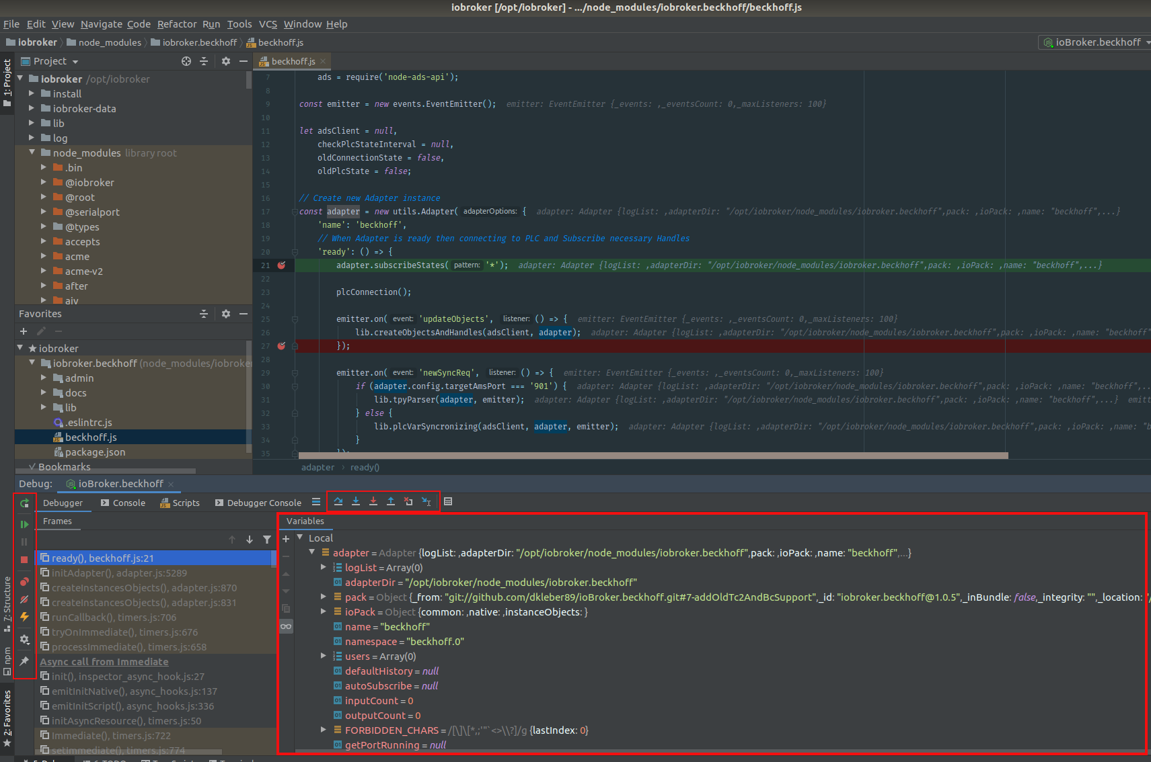Switch to the Debugger Console tab

(x=258, y=503)
